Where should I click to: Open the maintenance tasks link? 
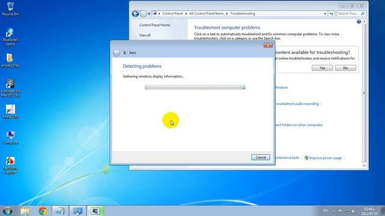(287, 158)
